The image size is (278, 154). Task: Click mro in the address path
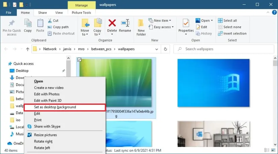(x=81, y=49)
